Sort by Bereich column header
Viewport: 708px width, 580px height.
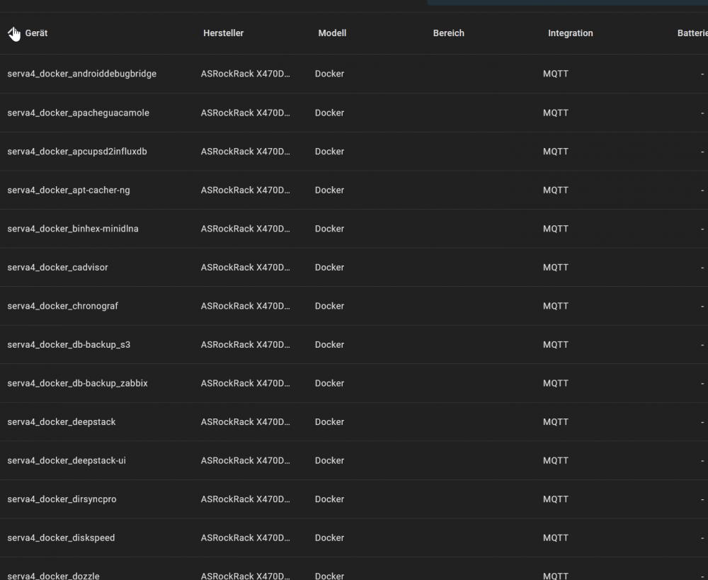448,33
